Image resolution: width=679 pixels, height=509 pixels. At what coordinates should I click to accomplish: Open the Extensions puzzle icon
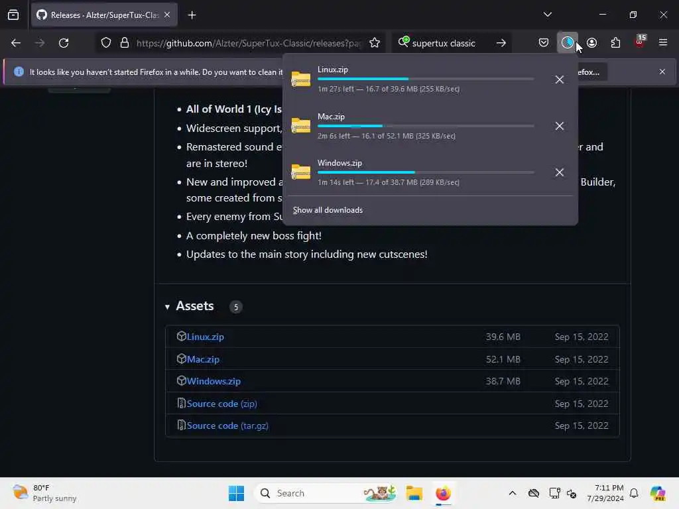click(x=615, y=43)
